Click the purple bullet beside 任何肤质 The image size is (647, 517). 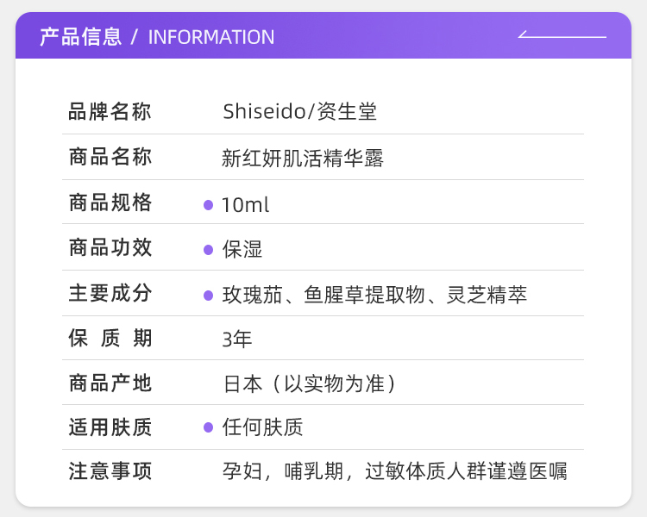coord(208,427)
